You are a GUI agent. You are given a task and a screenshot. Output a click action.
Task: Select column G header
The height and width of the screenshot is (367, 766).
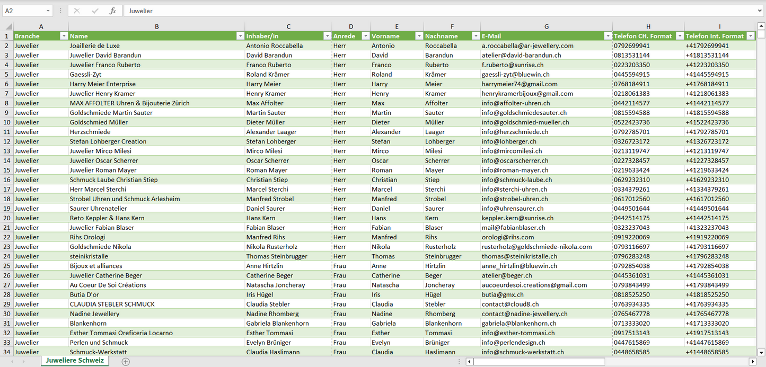pos(546,26)
